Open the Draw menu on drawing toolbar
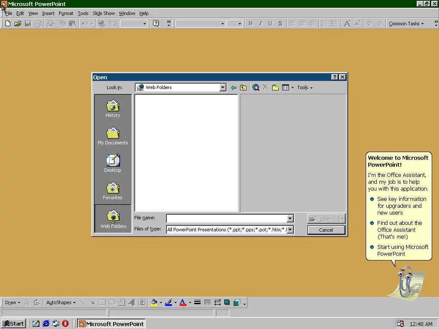The height and width of the screenshot is (329, 439). (x=12, y=302)
